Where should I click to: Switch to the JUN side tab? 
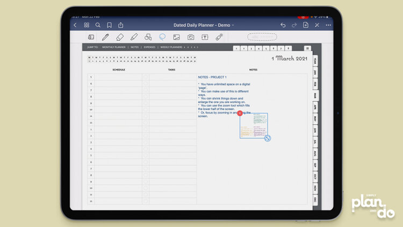[315, 130]
